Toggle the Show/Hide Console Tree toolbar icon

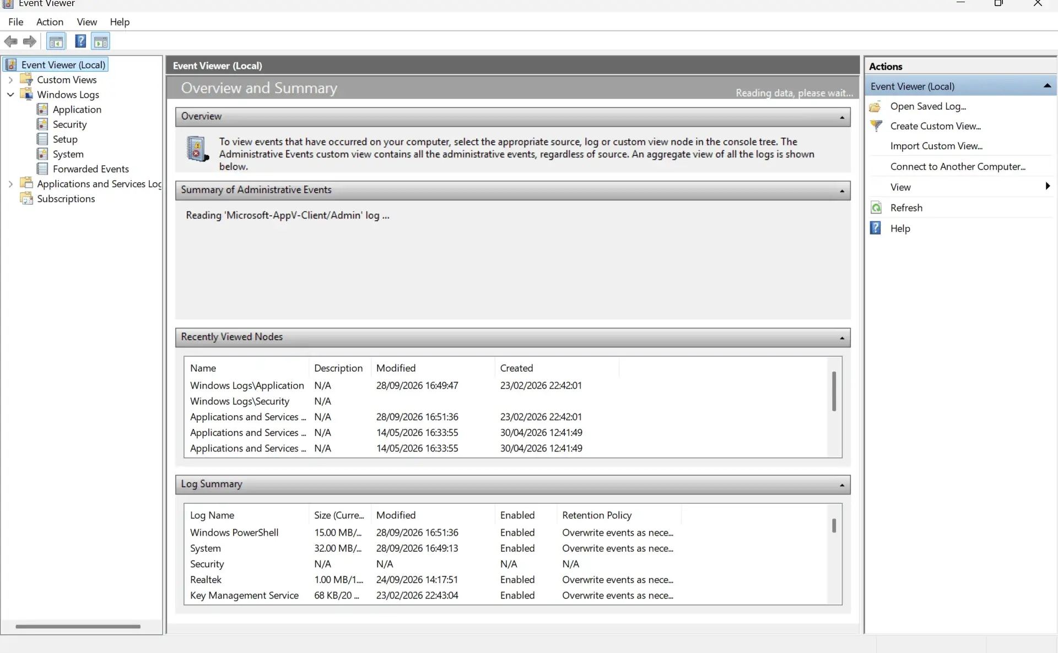coord(56,41)
